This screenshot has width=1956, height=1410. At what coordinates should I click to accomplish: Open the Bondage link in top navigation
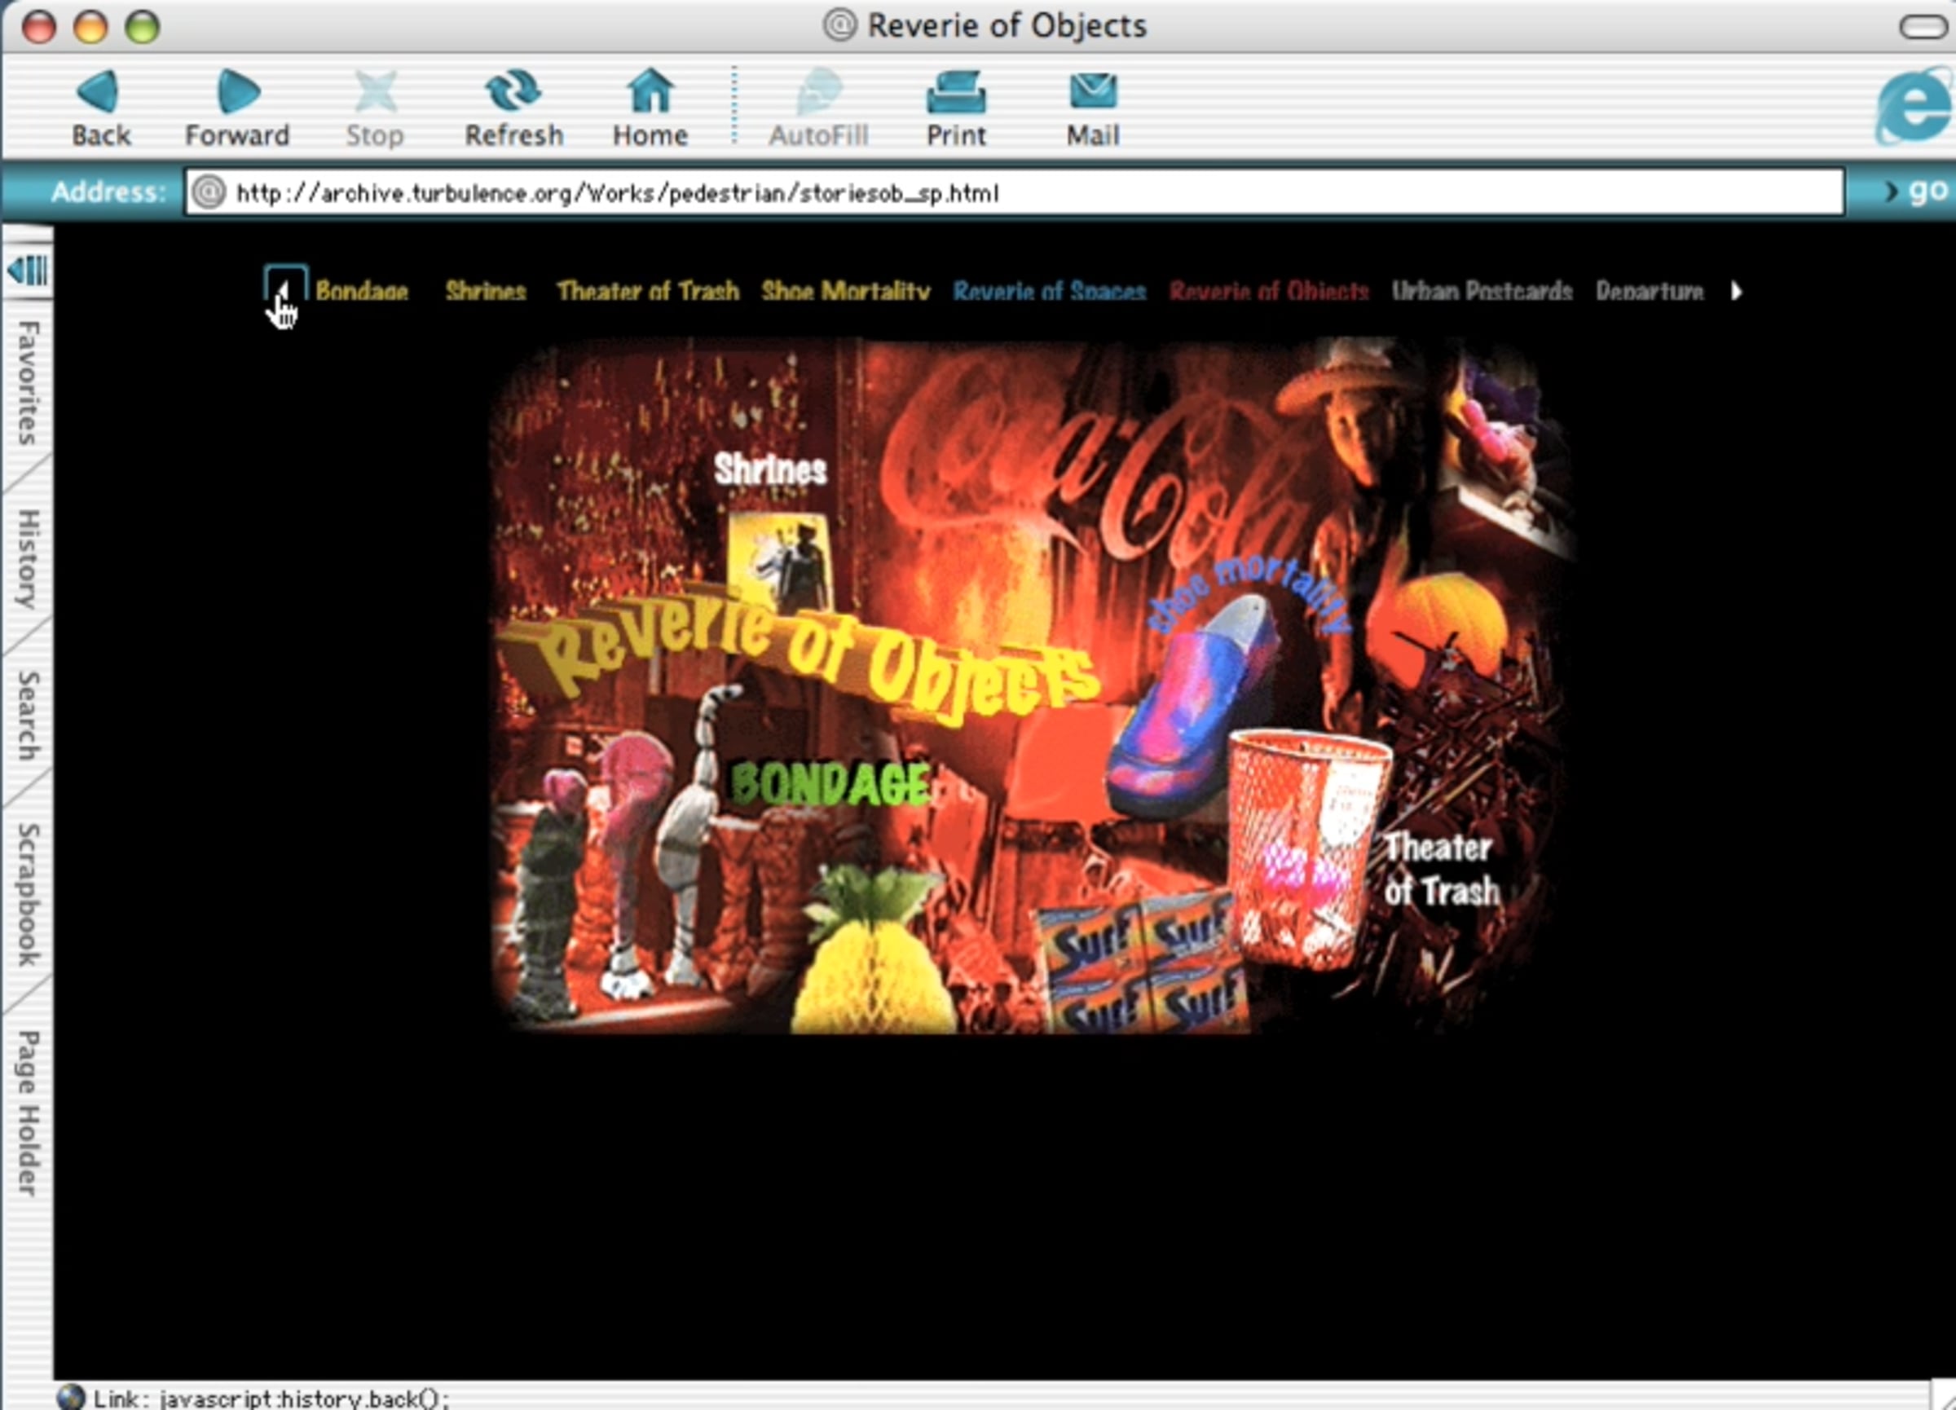[x=361, y=292]
